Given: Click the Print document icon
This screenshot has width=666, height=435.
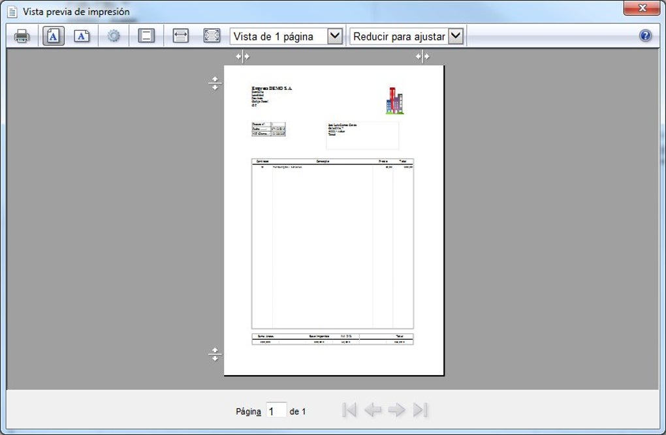Looking at the screenshot, I should [x=22, y=36].
